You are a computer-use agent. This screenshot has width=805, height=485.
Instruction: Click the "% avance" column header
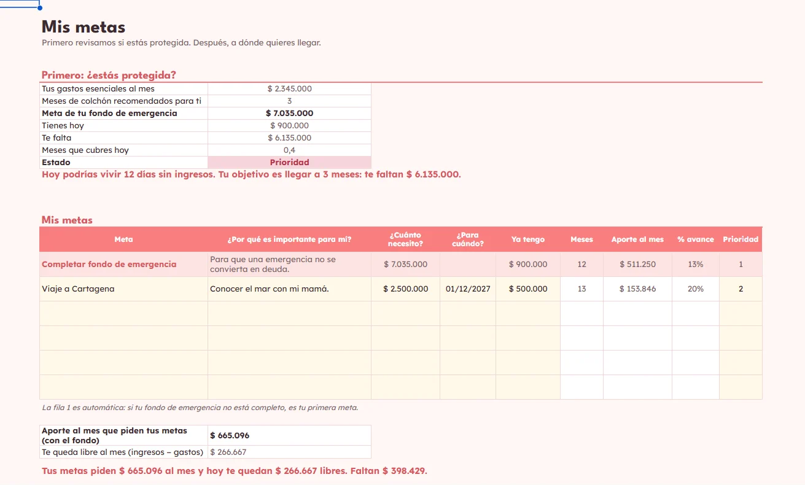coord(696,239)
